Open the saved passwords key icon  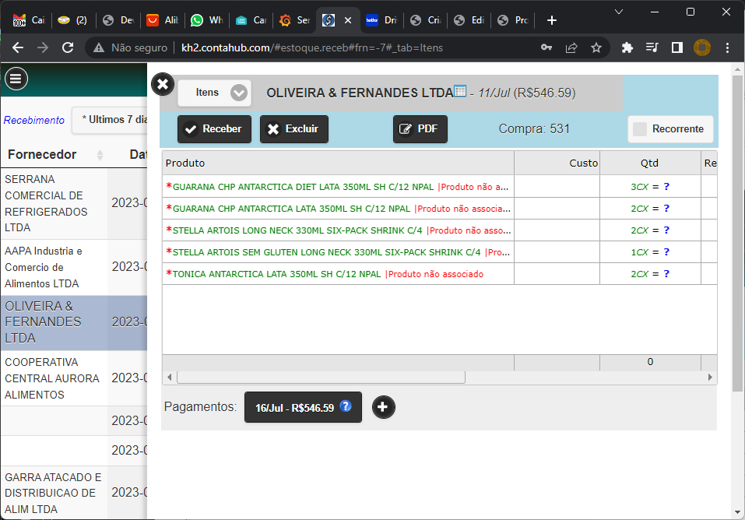[x=546, y=47]
